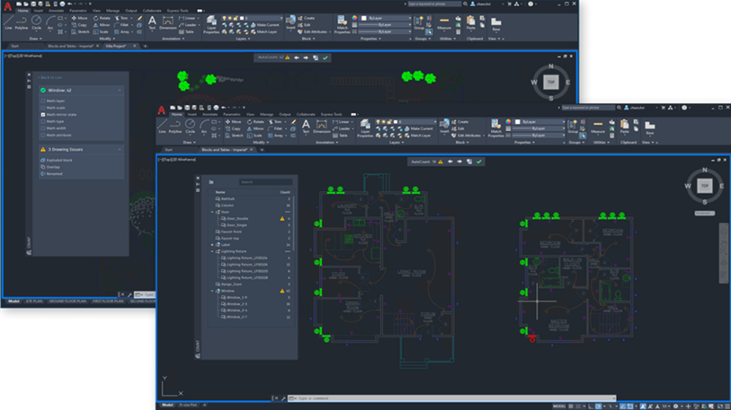Open Layer Properties in front window
The image size is (731, 410).
click(x=365, y=128)
